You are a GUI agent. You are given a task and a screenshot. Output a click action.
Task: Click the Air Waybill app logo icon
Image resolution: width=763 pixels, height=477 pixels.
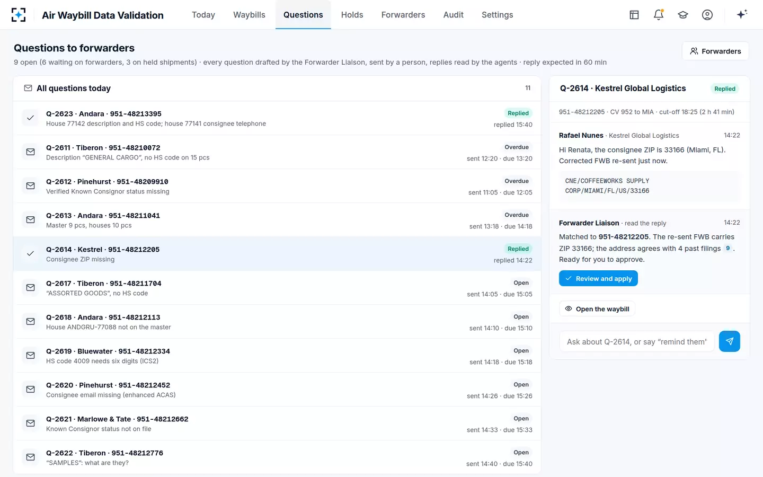pyautogui.click(x=19, y=15)
